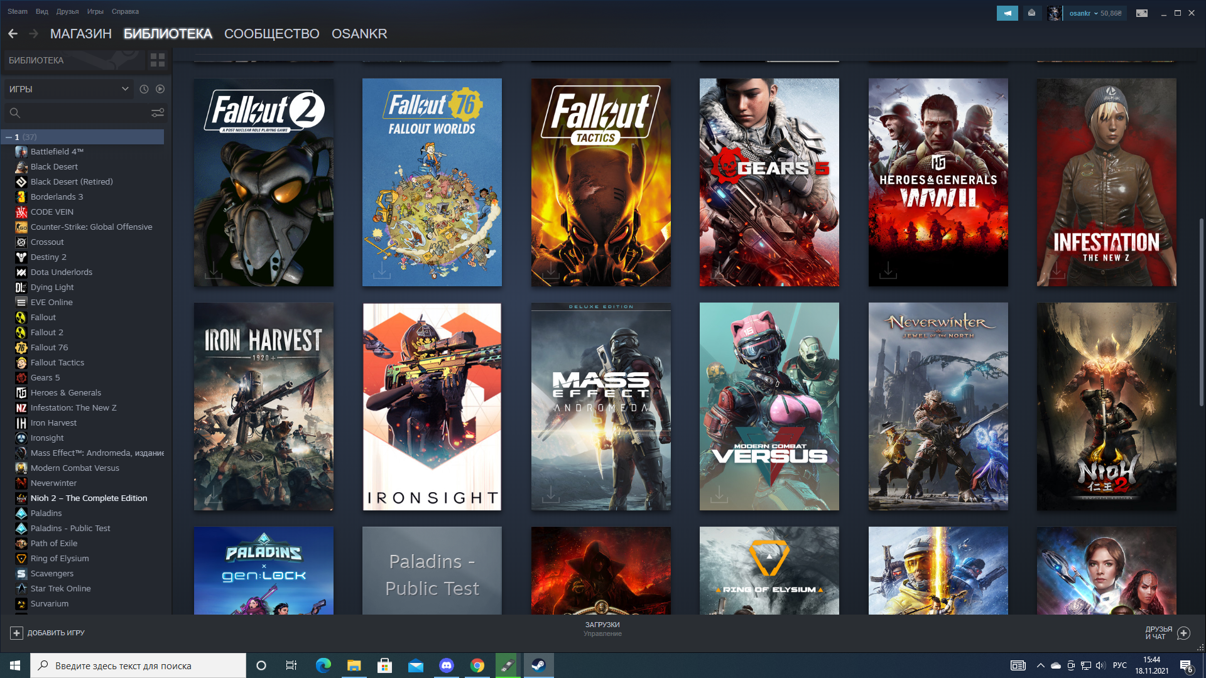Open the Big Picture mode icon
Viewport: 1206px width, 678px height.
(x=1141, y=13)
